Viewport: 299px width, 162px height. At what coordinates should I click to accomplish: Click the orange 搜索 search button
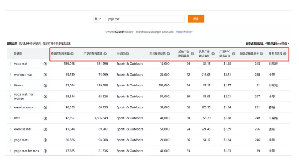tap(196, 19)
